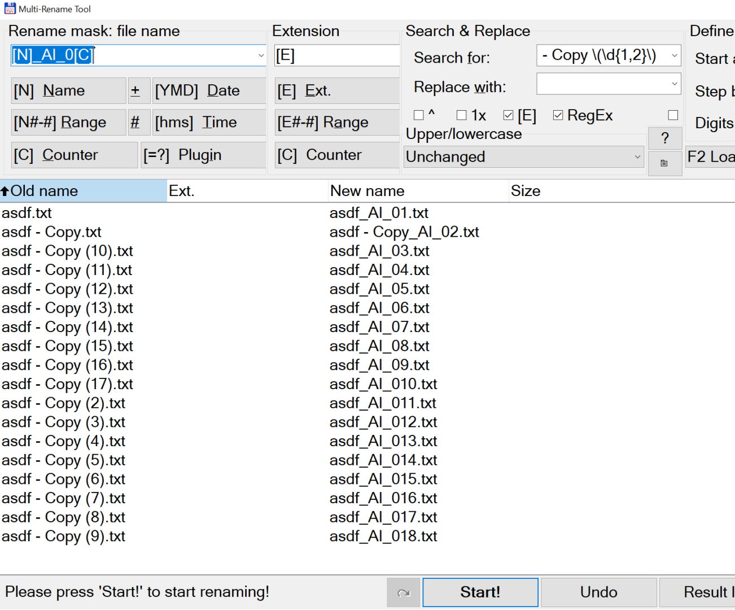Viewport: 735px width, 610px height.
Task: Insert the [YMD] Date placeholder
Action: pyautogui.click(x=209, y=91)
